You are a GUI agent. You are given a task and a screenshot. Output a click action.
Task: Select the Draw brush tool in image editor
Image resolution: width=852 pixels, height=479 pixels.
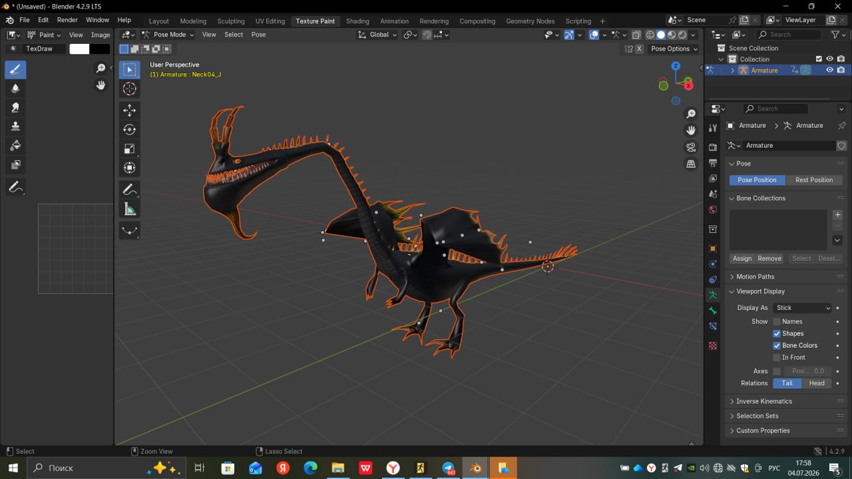15,69
